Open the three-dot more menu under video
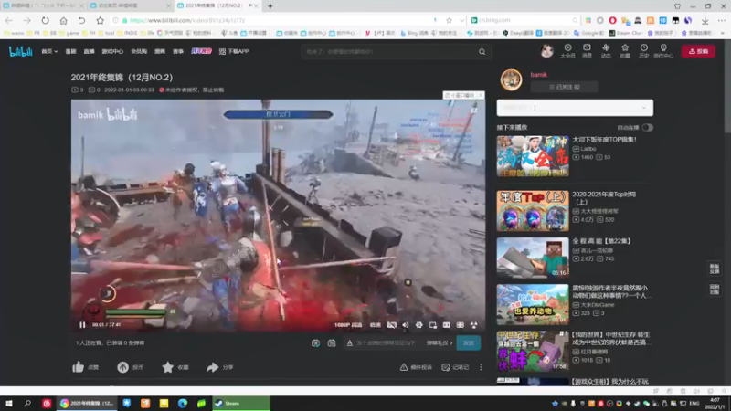Image resolution: width=731 pixels, height=411 pixels. tap(481, 367)
